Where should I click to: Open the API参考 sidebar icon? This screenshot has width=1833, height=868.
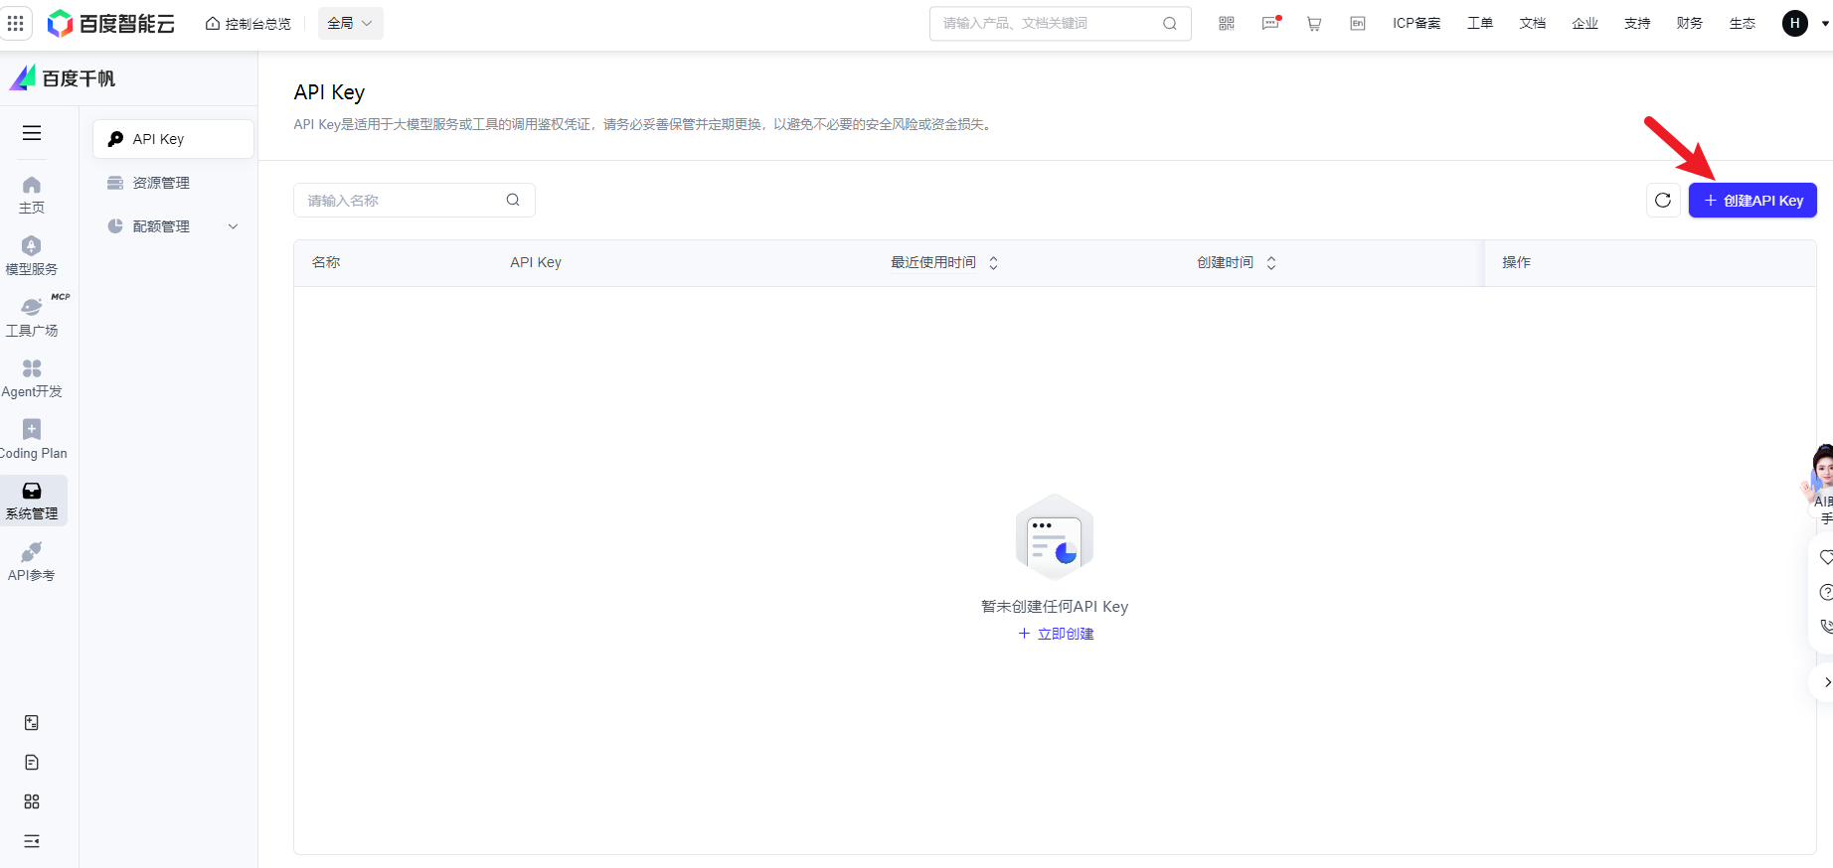click(x=32, y=561)
